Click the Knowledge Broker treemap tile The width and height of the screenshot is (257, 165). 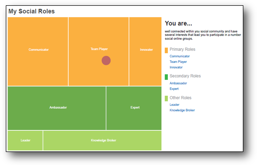pyautogui.click(x=102, y=140)
